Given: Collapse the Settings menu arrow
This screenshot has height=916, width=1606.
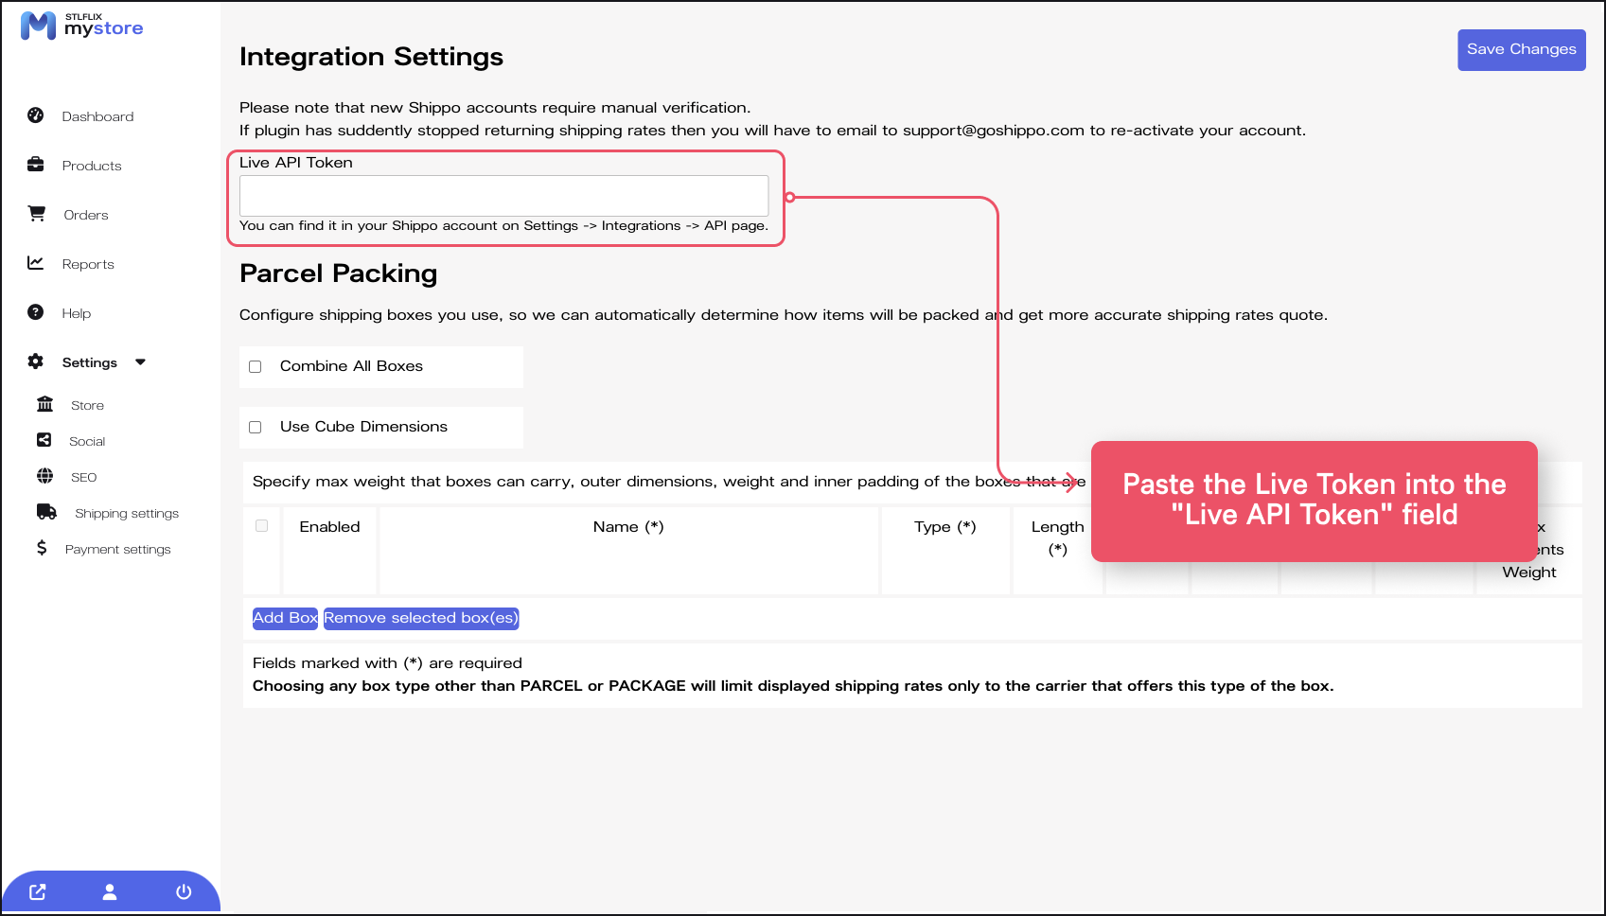Looking at the screenshot, I should click(141, 362).
